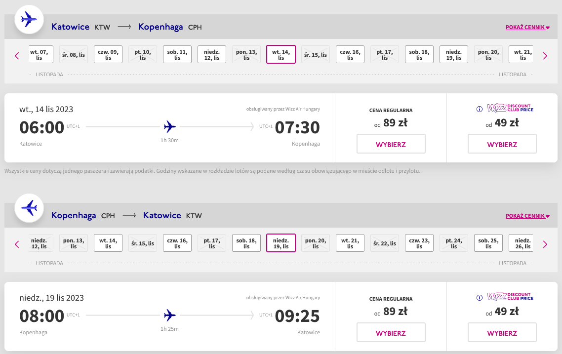Image resolution: width=562 pixels, height=354 pixels.
Task: Choose return regular price 89 zł WYBIERZ
Action: tap(391, 332)
